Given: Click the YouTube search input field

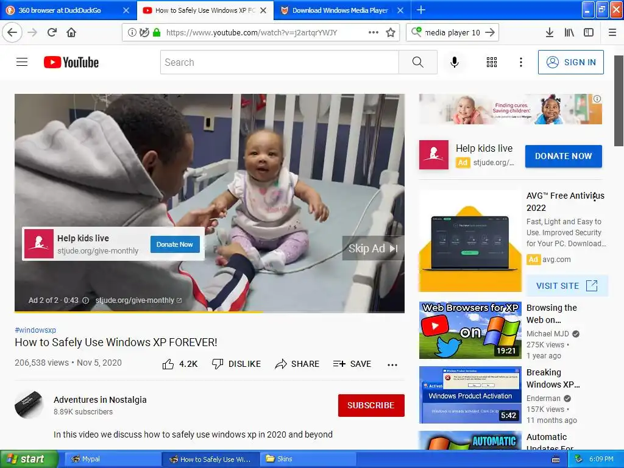Looking at the screenshot, I should pyautogui.click(x=279, y=62).
